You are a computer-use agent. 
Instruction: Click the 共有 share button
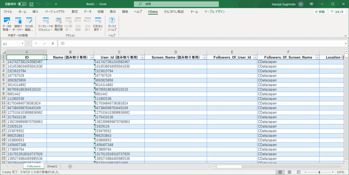[x=320, y=12]
